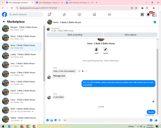Switch to Marketplace - 3 Beds browser tab
This screenshot has height=128, width=161.
point(49,3)
